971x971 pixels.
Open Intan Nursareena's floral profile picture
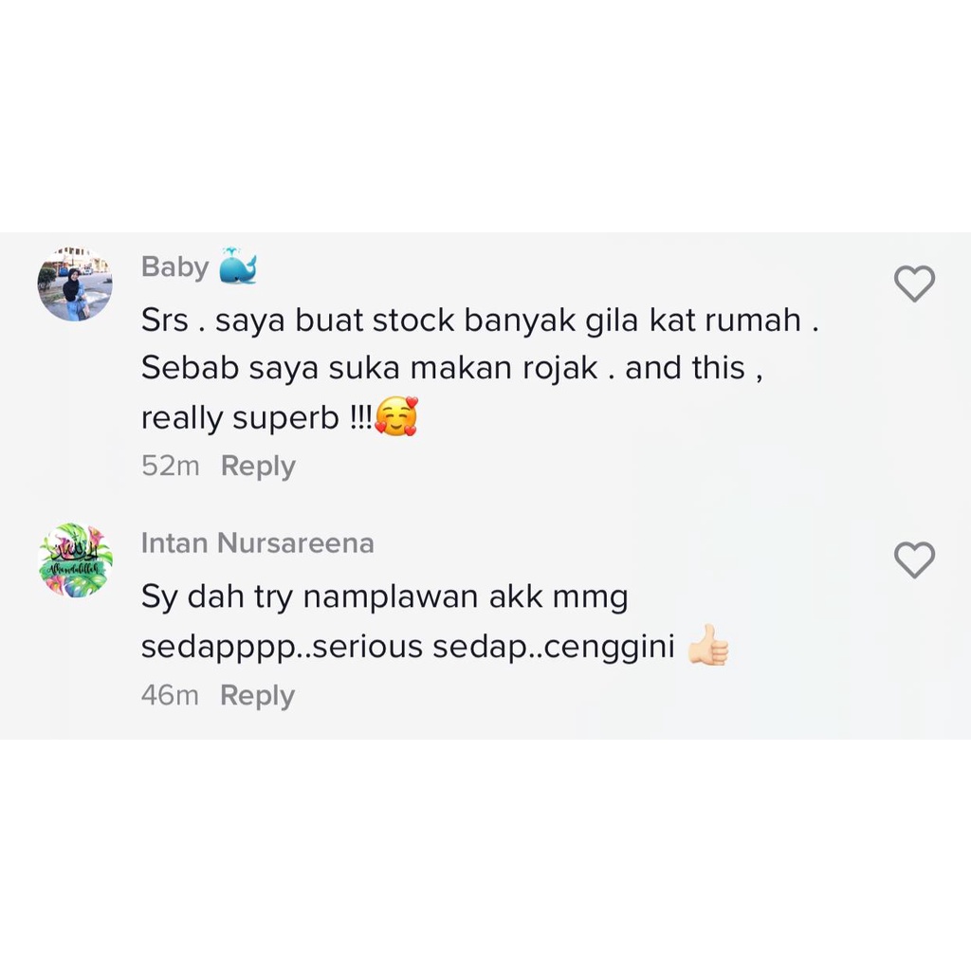[x=75, y=559]
